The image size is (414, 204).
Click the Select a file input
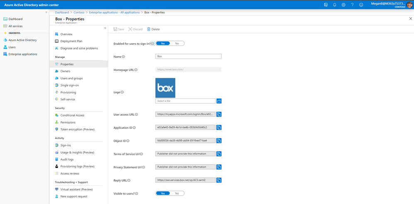tap(185, 101)
